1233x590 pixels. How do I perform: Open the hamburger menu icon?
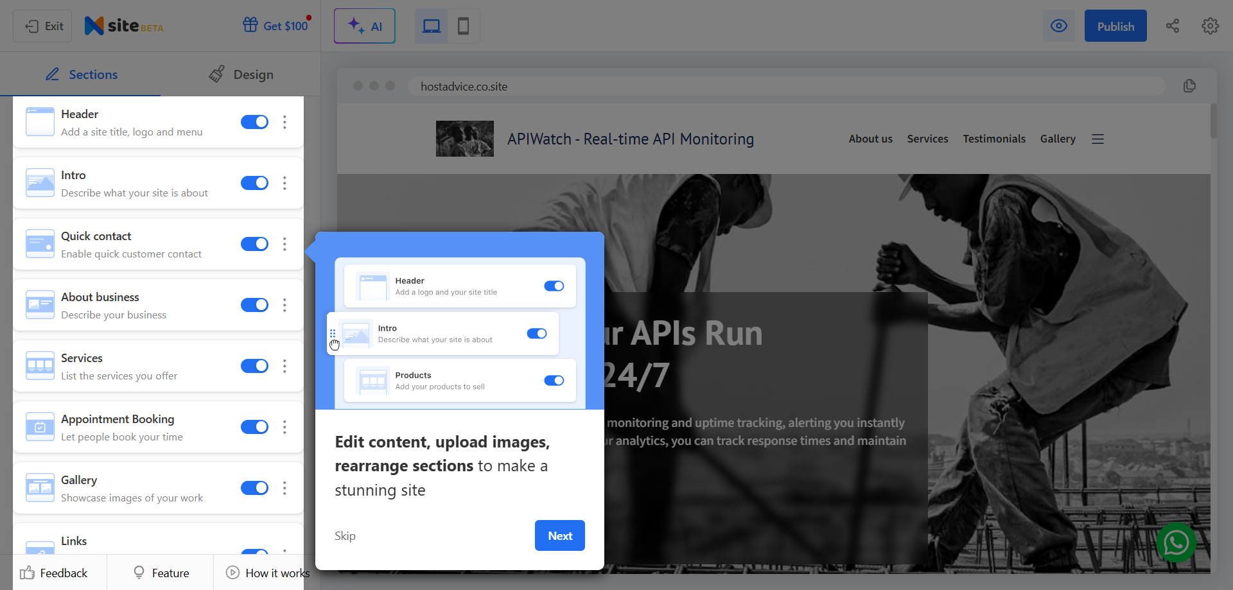1097,139
